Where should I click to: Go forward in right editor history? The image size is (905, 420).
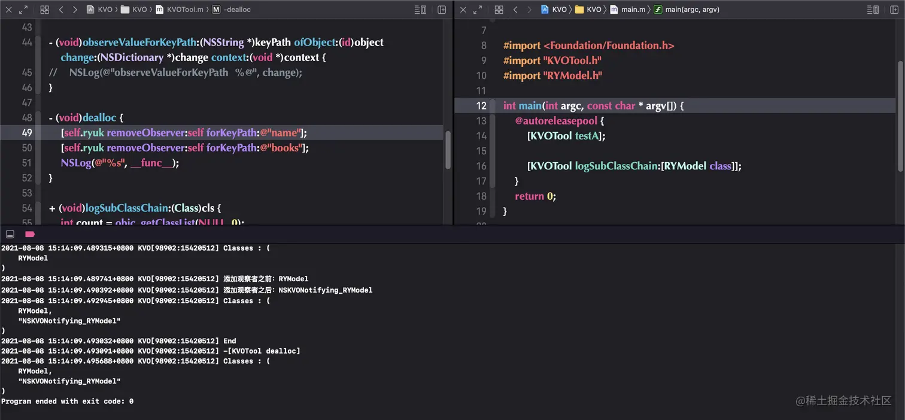(x=529, y=10)
